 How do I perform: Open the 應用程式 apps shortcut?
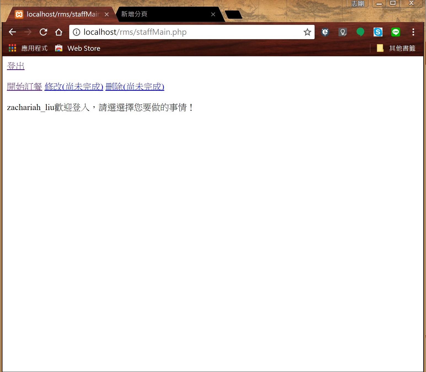(28, 48)
